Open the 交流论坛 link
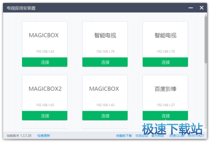The height and width of the screenshot is (142, 210). pyautogui.click(x=141, y=136)
